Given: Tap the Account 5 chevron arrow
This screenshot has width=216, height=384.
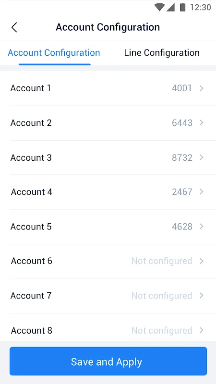Looking at the screenshot, I should [202, 227].
